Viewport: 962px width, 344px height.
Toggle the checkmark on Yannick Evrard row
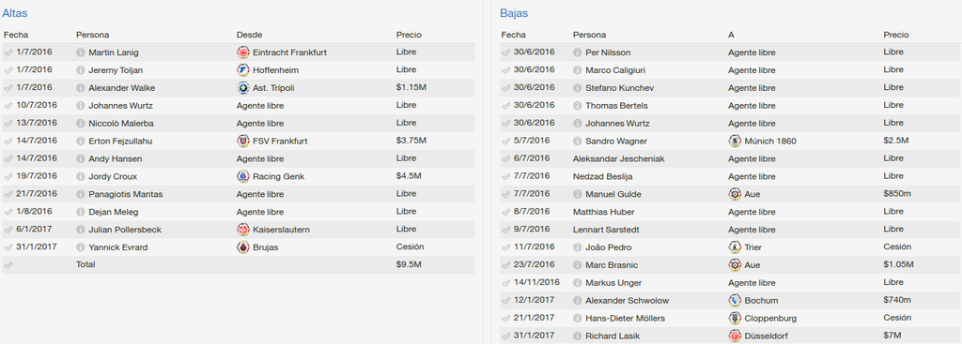8,247
